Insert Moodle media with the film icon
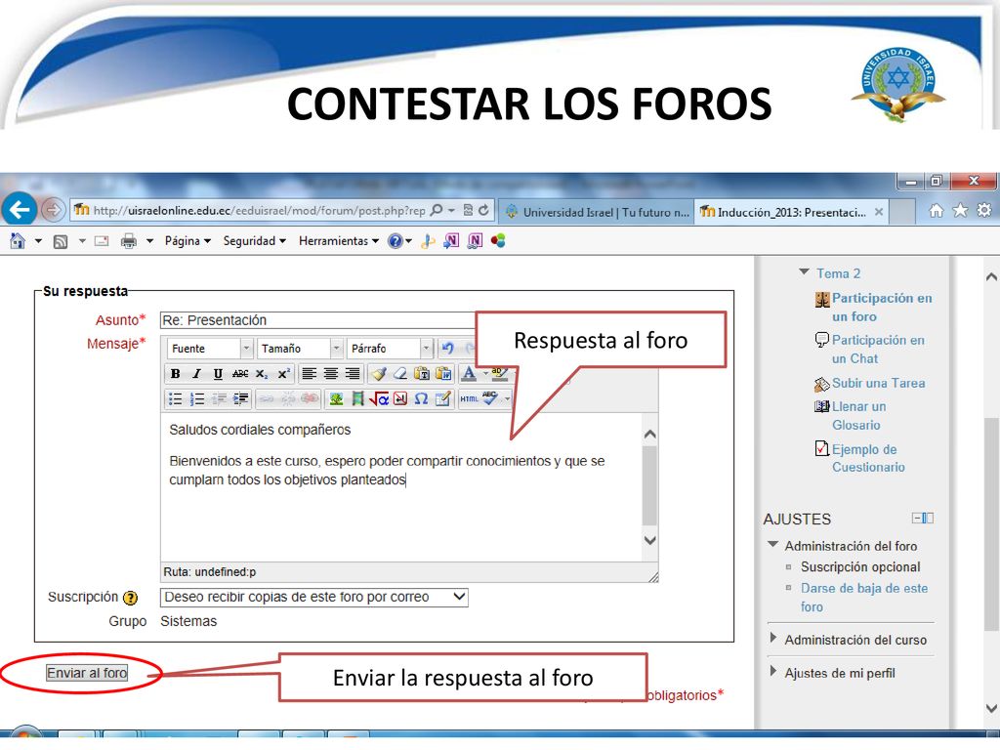 [x=357, y=399]
